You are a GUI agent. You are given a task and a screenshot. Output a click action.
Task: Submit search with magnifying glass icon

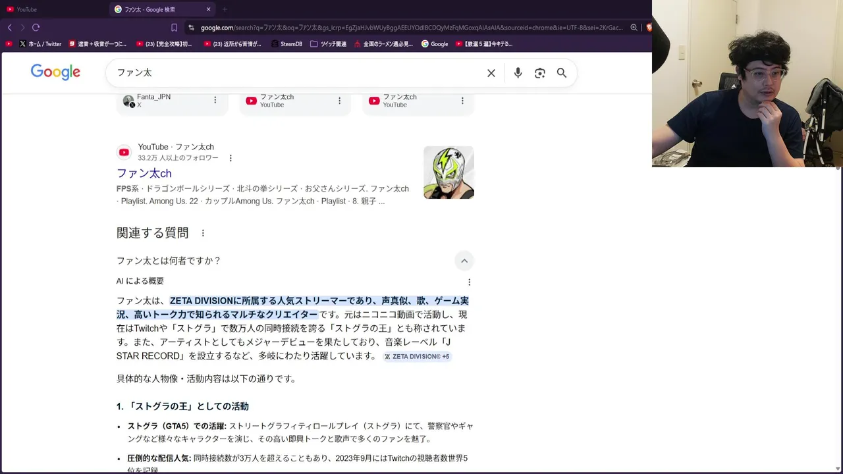pyautogui.click(x=562, y=73)
